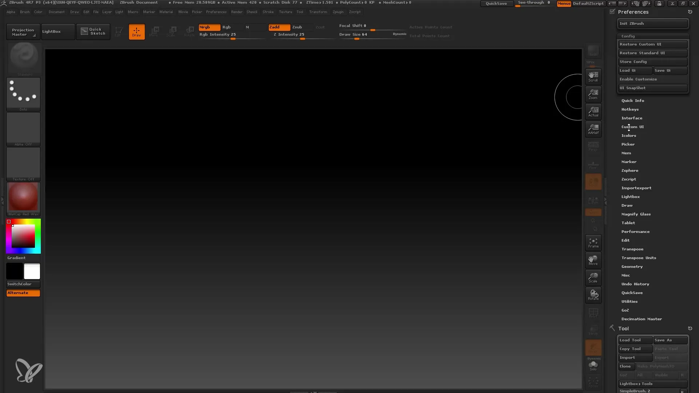Click the Projection Master icon
The image size is (699, 393).
23,31
